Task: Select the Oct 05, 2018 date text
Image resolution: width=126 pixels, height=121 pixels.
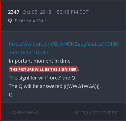Action: pos(37,12)
